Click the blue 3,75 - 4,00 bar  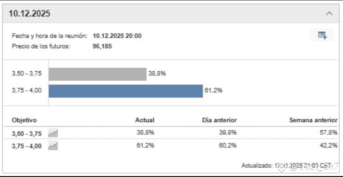pyautogui.click(x=126, y=91)
